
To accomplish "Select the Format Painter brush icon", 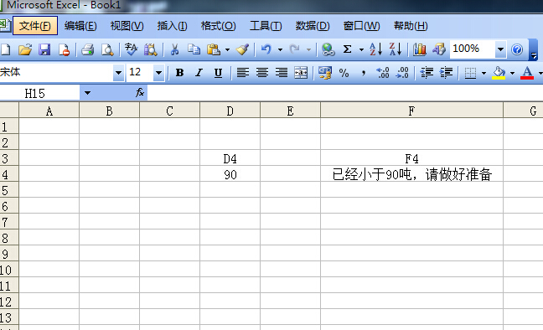I will pyautogui.click(x=242, y=49).
